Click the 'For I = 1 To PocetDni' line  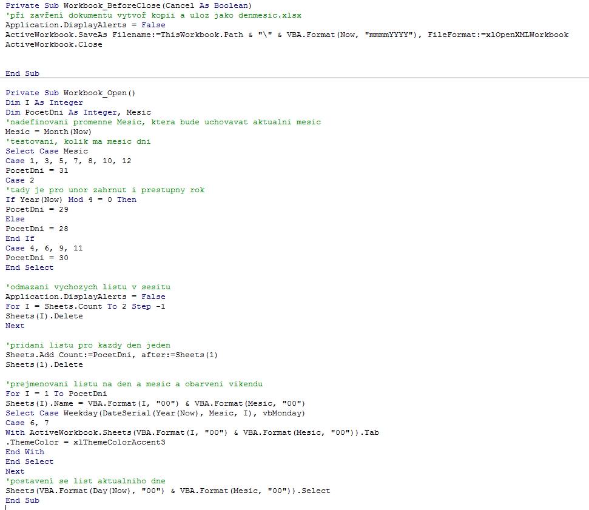pyautogui.click(x=56, y=394)
